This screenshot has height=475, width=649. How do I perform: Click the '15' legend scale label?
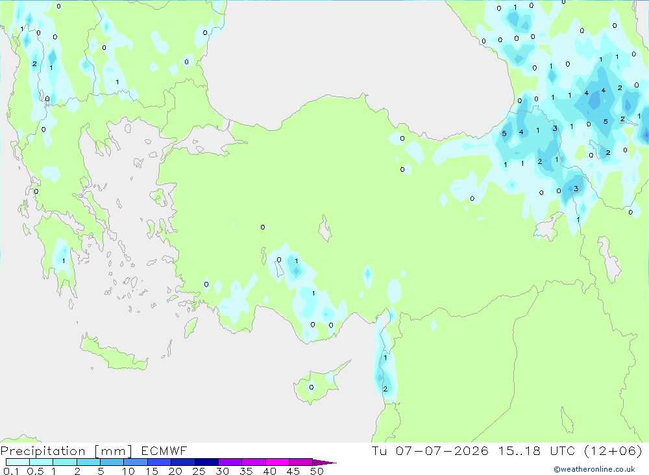tap(152, 471)
